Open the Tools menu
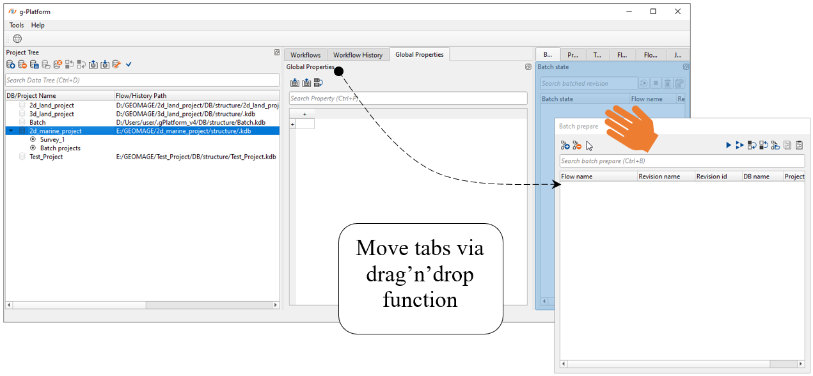The height and width of the screenshot is (376, 813). tap(16, 26)
